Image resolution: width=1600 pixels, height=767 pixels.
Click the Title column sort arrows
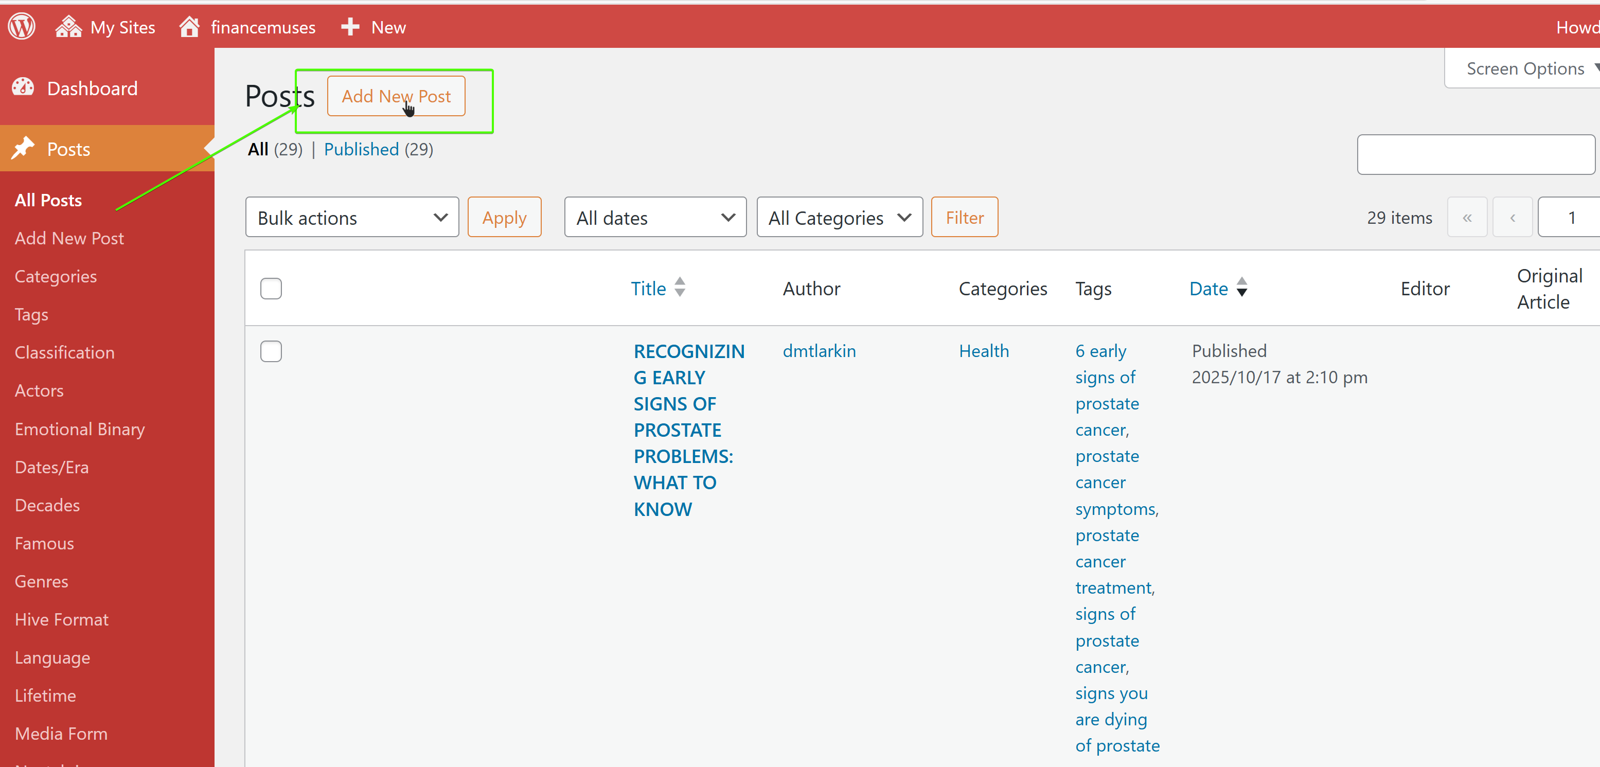[680, 288]
